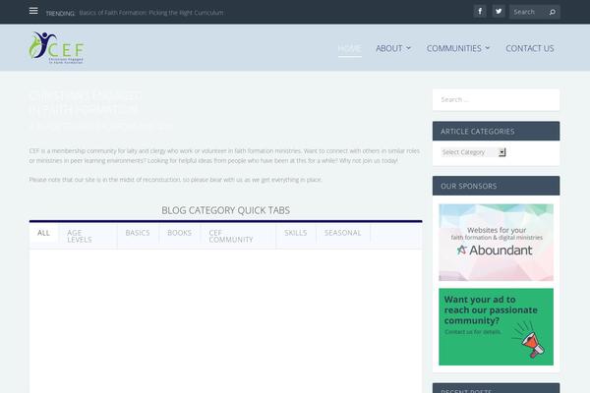590x393 pixels.
Task: Switch to the Books tab
Action: (x=180, y=233)
